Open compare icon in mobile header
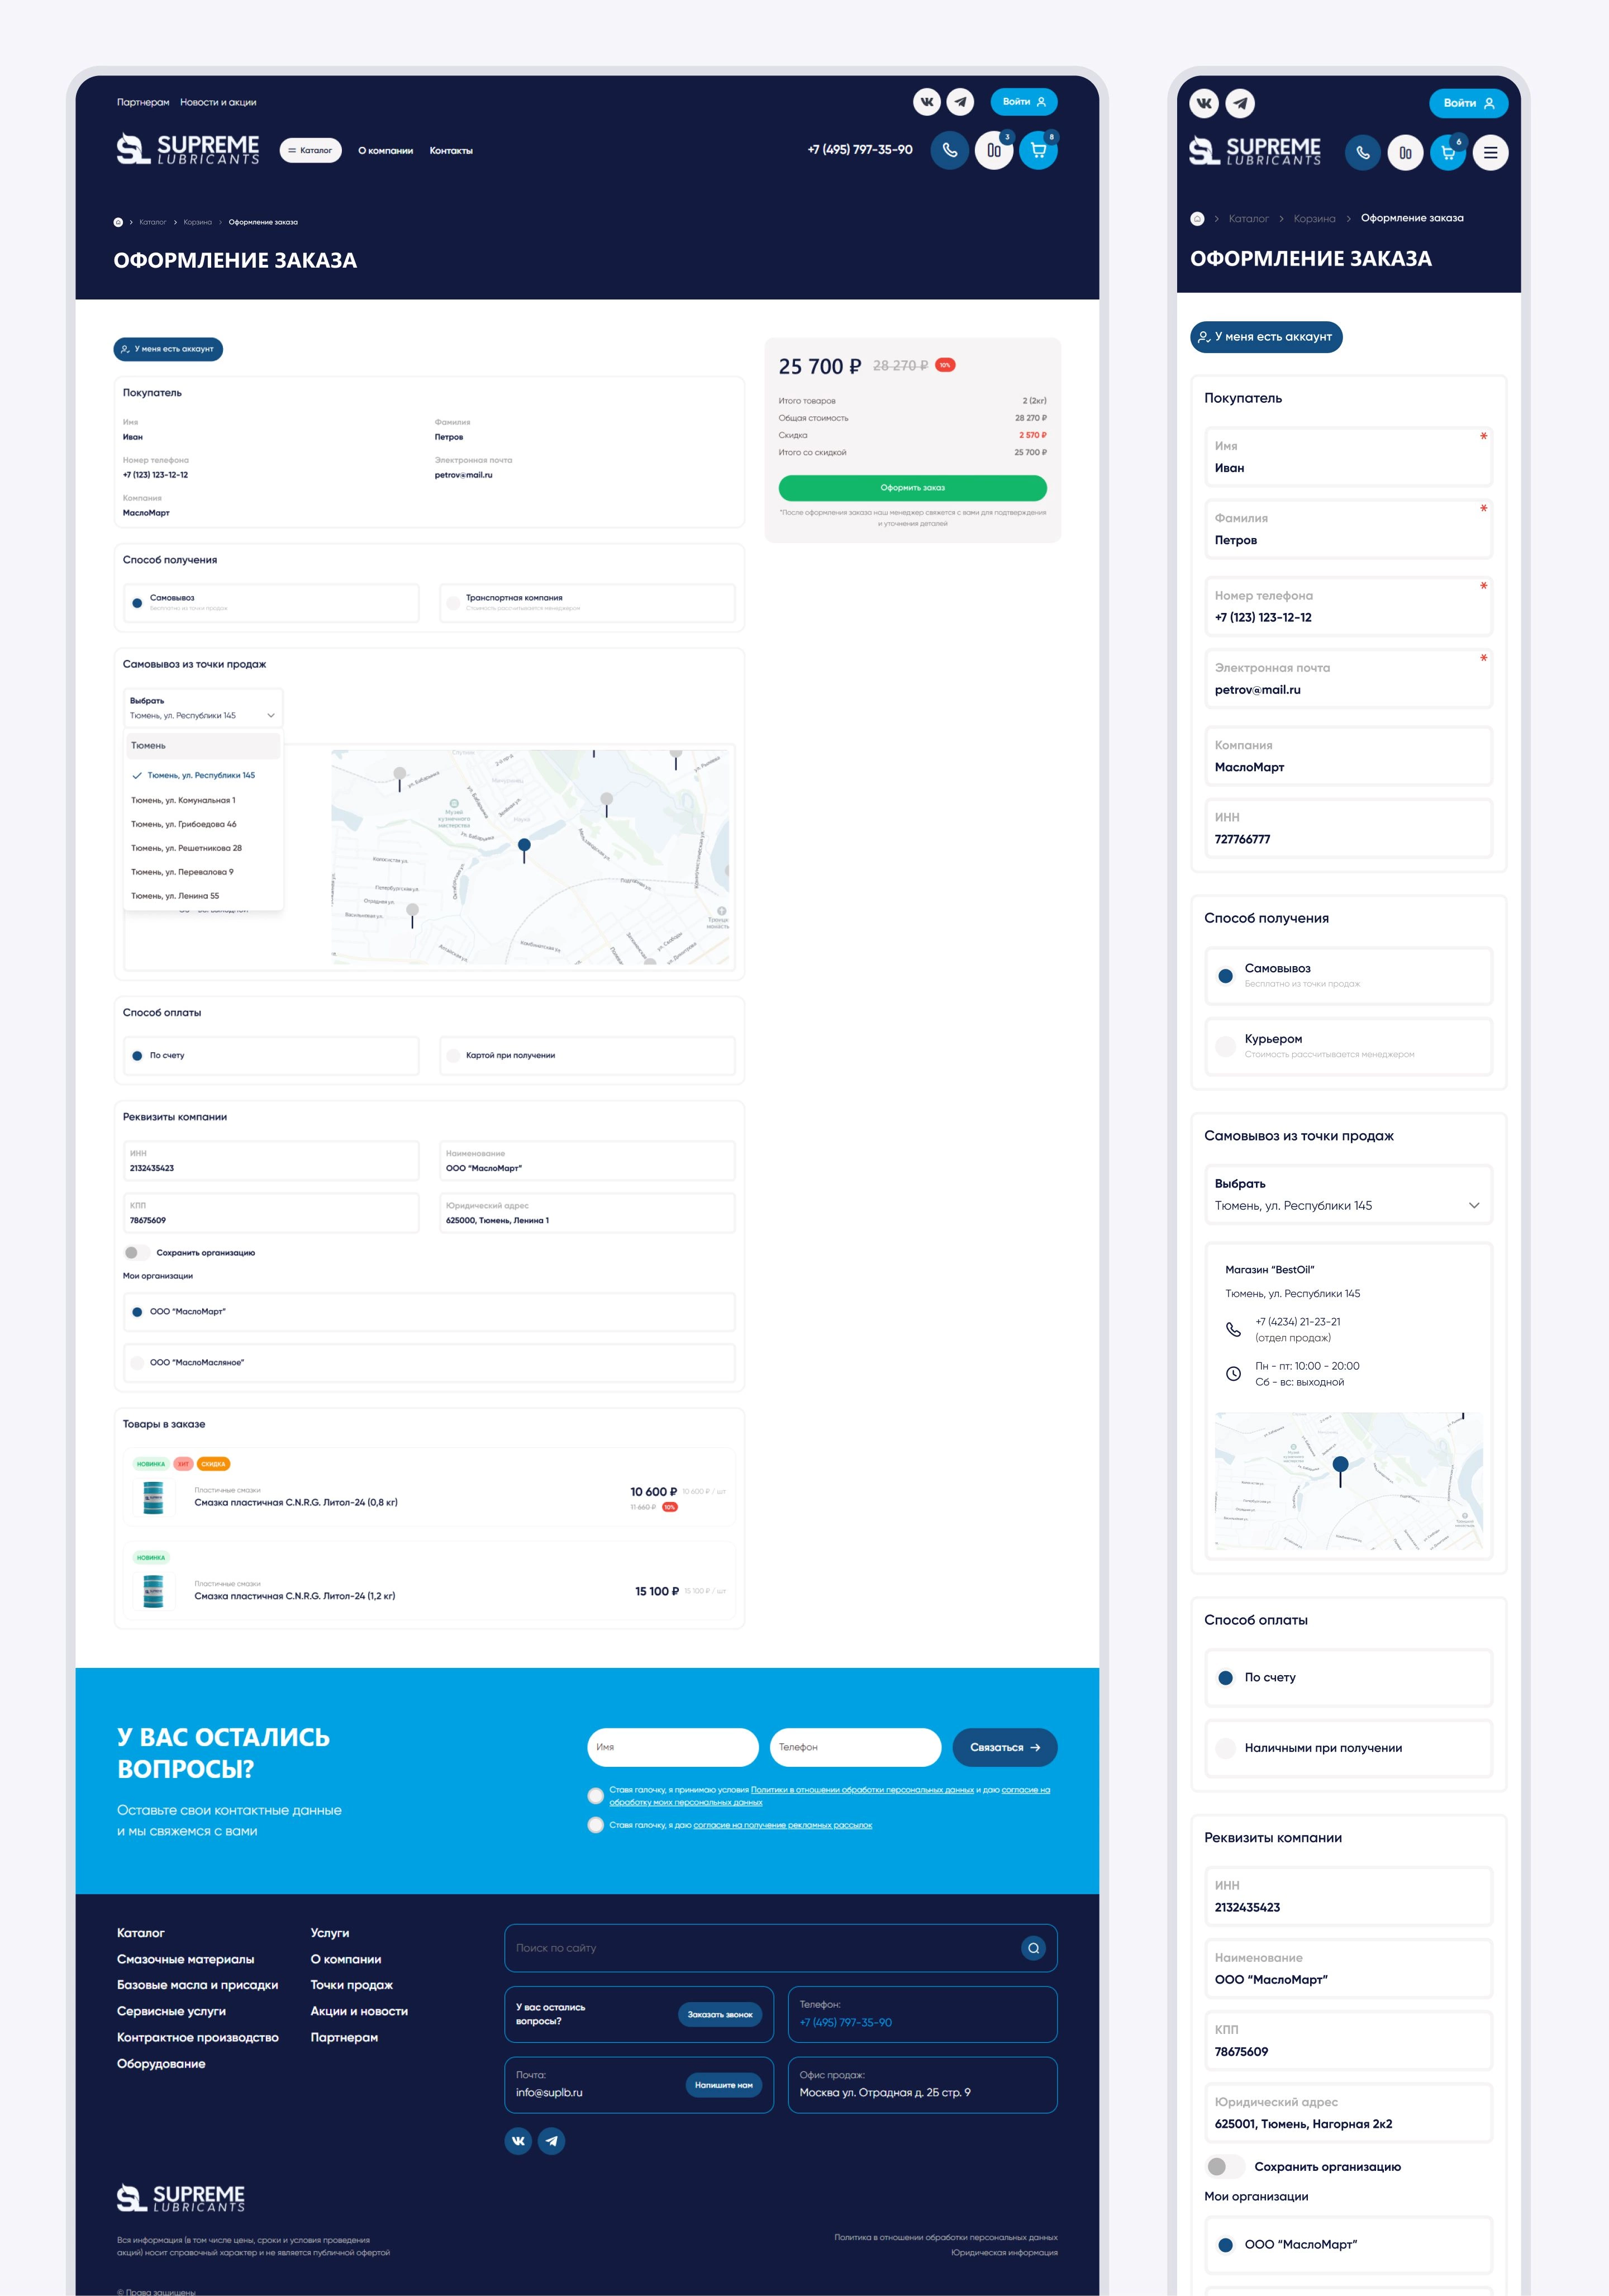Screen dimensions: 1609x2296 click(1405, 153)
